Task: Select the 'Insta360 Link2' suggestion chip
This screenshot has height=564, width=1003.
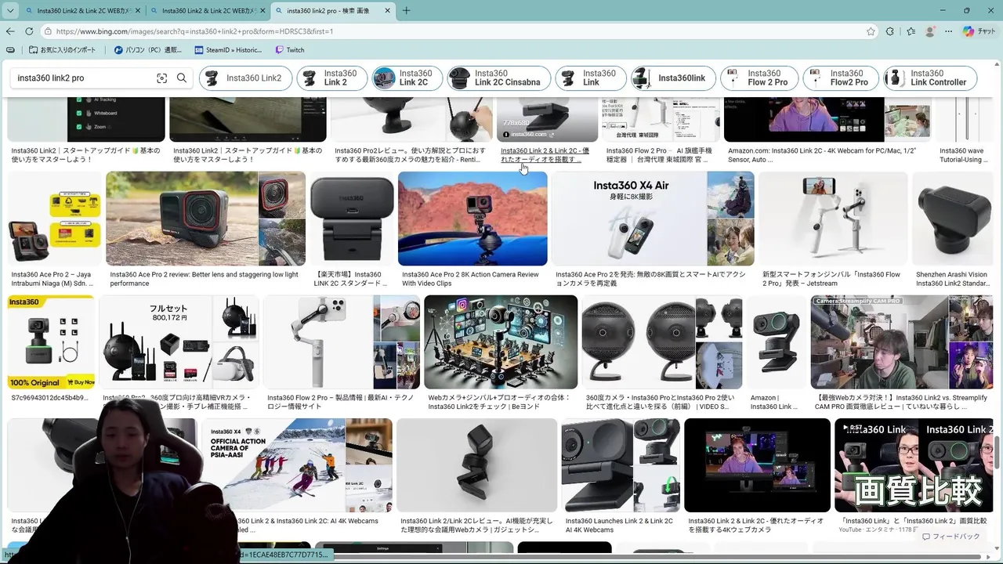Action: pyautogui.click(x=245, y=78)
